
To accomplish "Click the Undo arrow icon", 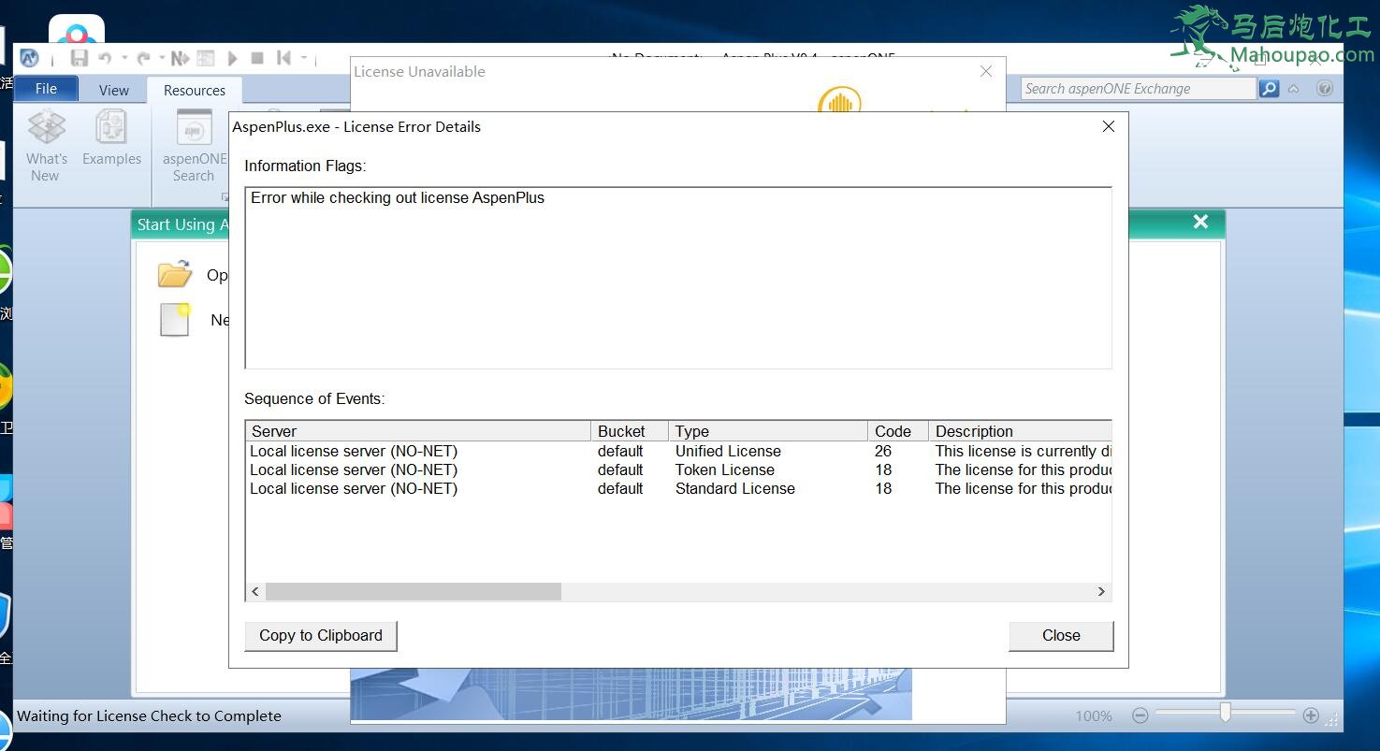I will 104,58.
